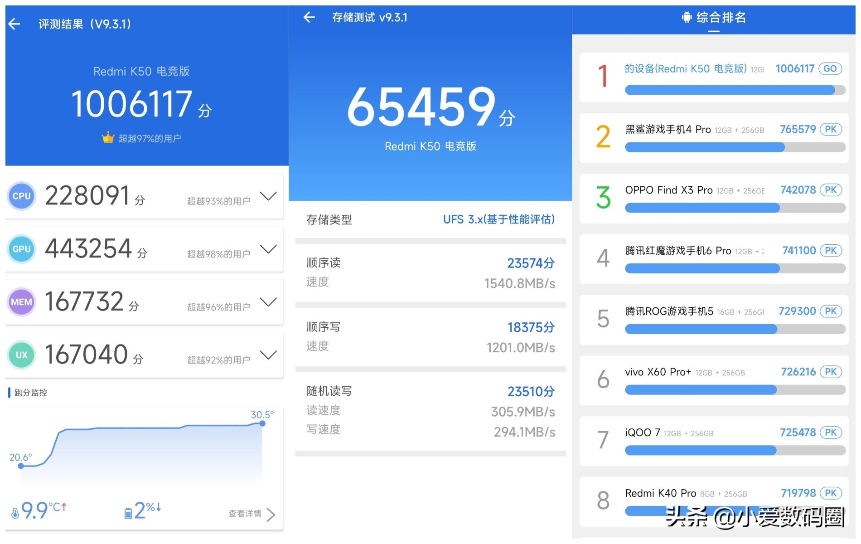Click the crown icon above 超越97%的用户
The width and height of the screenshot is (861, 544).
point(107,137)
